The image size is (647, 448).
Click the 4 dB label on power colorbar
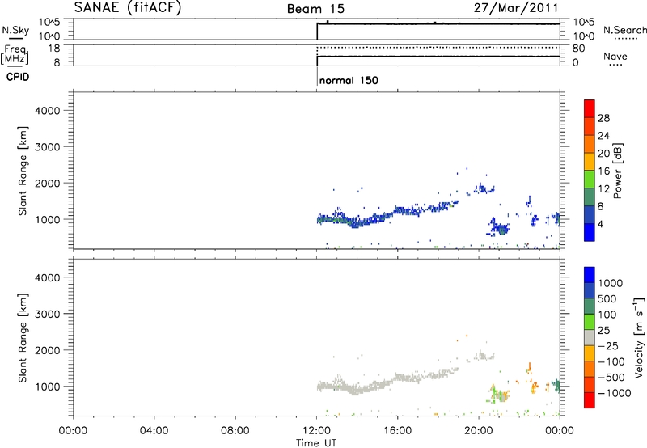click(x=600, y=225)
